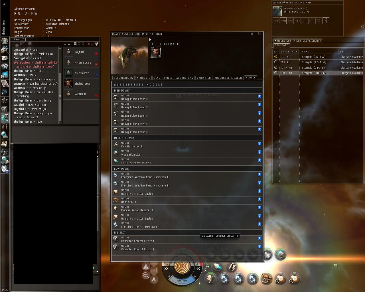365x292 pixels.
Task: Switch to the Attribute tab
Action: (143, 78)
